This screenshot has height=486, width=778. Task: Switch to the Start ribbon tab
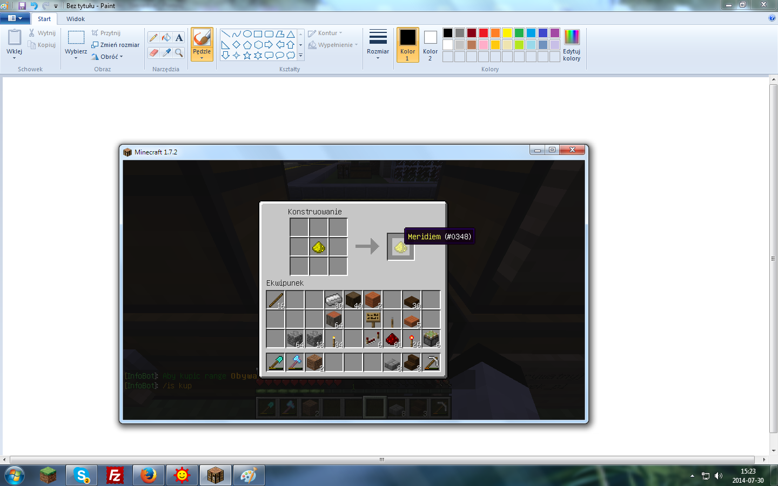pyautogui.click(x=44, y=18)
